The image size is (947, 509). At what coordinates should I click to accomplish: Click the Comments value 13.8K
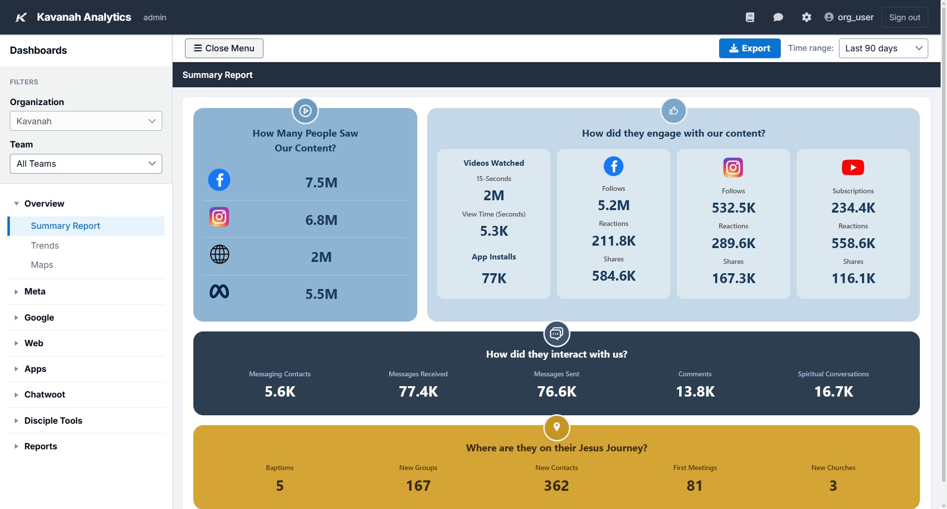695,392
